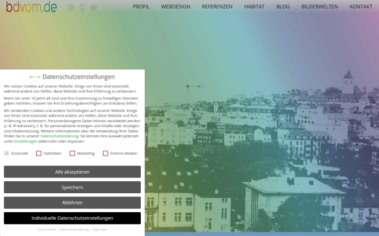Open the Cookie-Details footer link
Screen dimensions: 379x236
click(47, 230)
